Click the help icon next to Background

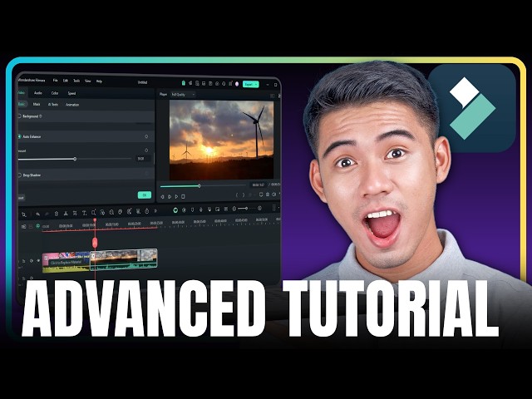tap(41, 116)
